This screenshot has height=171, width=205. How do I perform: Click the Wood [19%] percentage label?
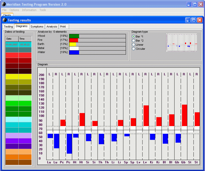click(64, 36)
